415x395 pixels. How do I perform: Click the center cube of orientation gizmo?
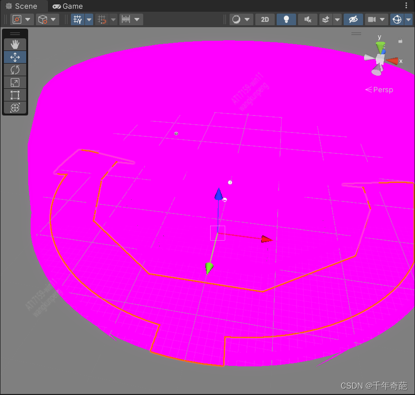click(x=381, y=59)
